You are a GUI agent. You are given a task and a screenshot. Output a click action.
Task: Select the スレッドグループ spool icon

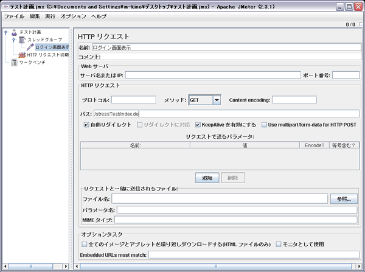(x=22, y=40)
